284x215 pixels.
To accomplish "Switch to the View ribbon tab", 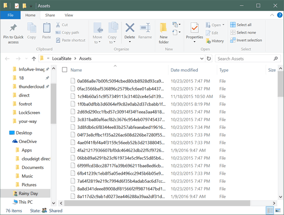I will pos(69,15).
